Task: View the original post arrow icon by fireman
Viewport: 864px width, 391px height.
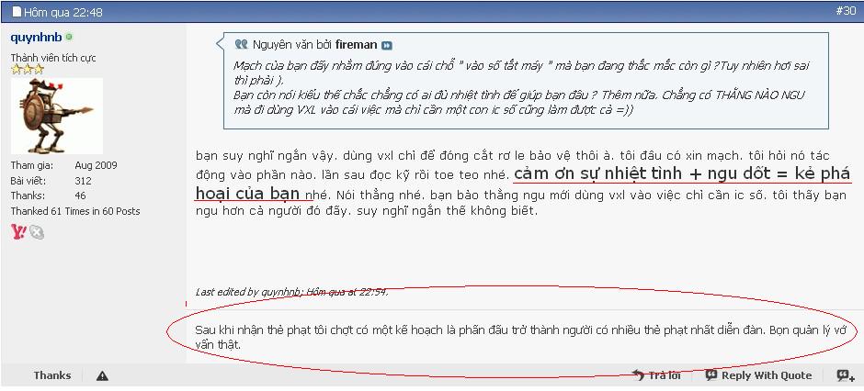Action: [387, 45]
